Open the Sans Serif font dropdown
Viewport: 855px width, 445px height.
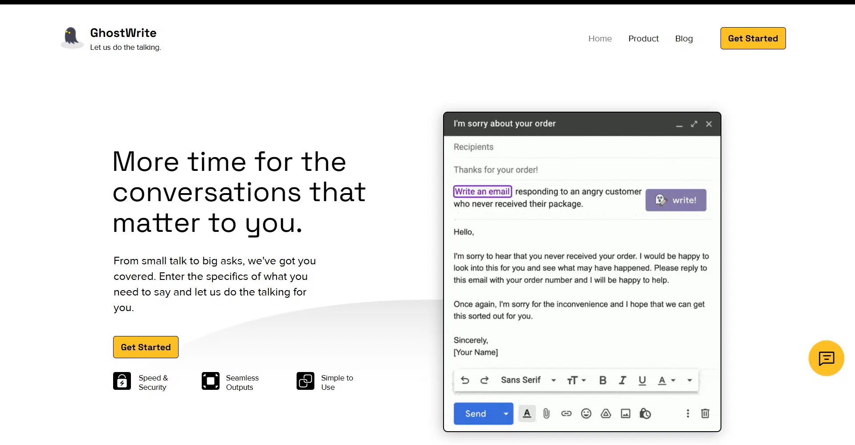pos(528,380)
